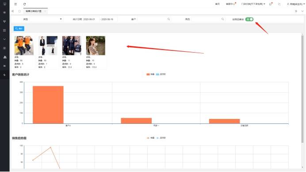This screenshot has height=172, width=306.
Task: Open the circular target sidebar icon
Action: (5, 48)
